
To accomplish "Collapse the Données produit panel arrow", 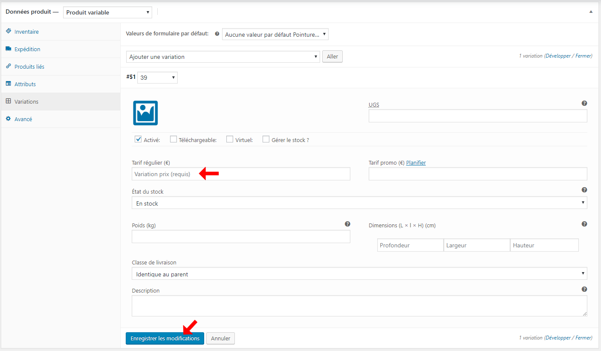I will point(590,12).
